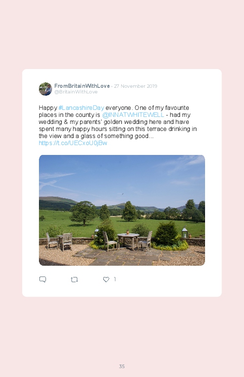
Task: Click the tweet text about golden wedding
Action: tap(118, 122)
